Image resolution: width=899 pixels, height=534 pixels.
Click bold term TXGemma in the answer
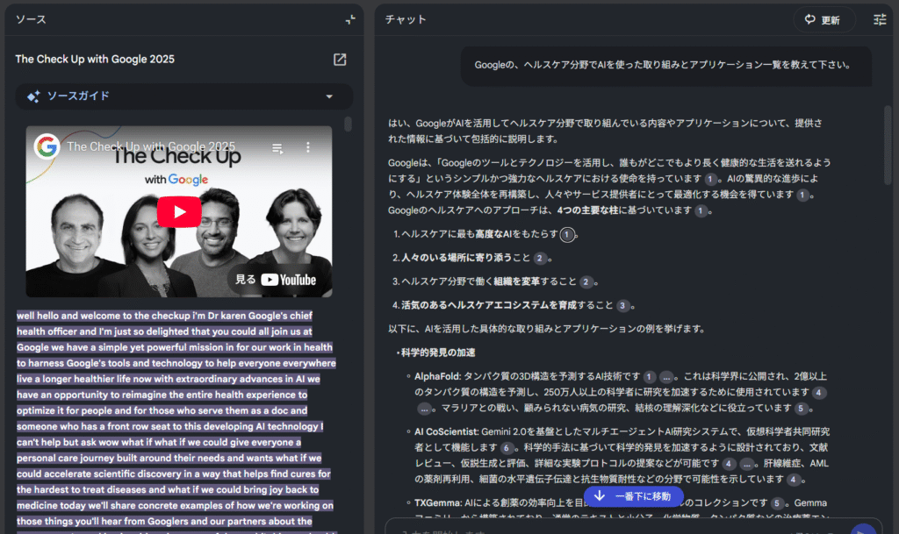(438, 503)
